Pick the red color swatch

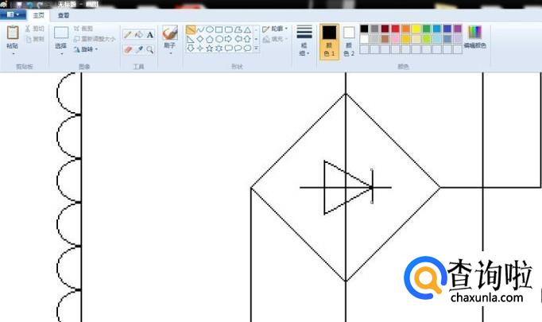coord(395,29)
